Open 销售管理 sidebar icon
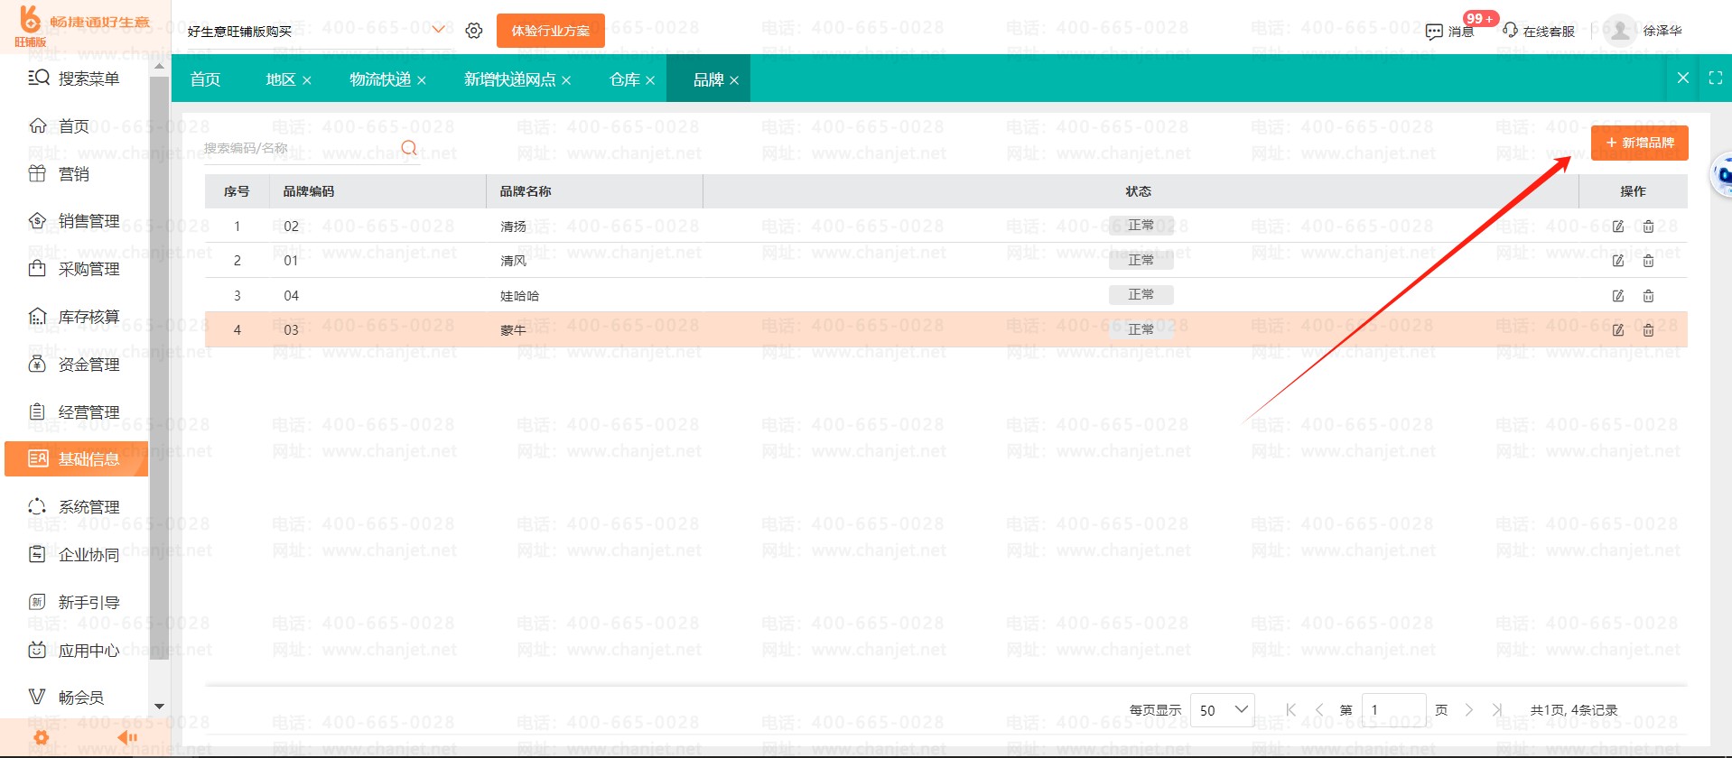This screenshot has width=1732, height=758. point(37,220)
